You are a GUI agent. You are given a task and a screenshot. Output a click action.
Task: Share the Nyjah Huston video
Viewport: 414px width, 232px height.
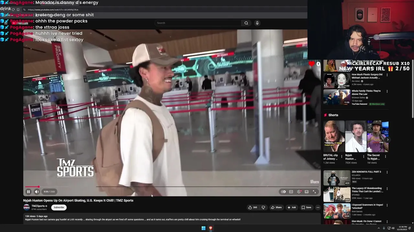point(276,208)
